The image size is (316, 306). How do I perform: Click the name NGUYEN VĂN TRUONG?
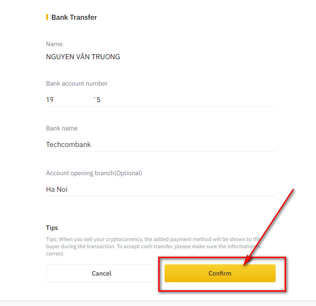click(x=83, y=57)
